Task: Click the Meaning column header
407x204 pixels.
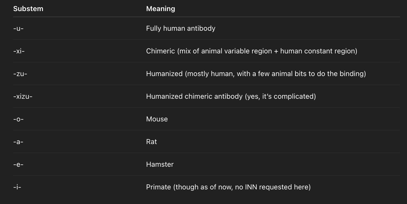Action: click(160, 9)
